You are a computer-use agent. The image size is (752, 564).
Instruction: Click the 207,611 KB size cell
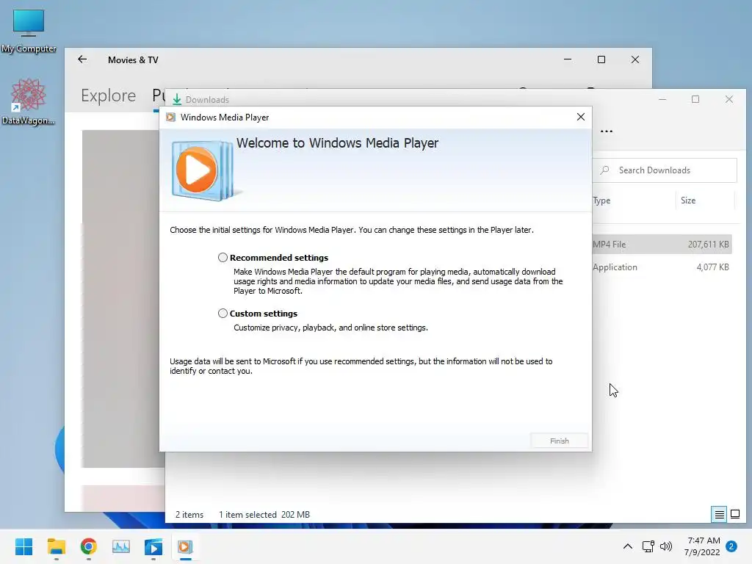click(x=709, y=244)
